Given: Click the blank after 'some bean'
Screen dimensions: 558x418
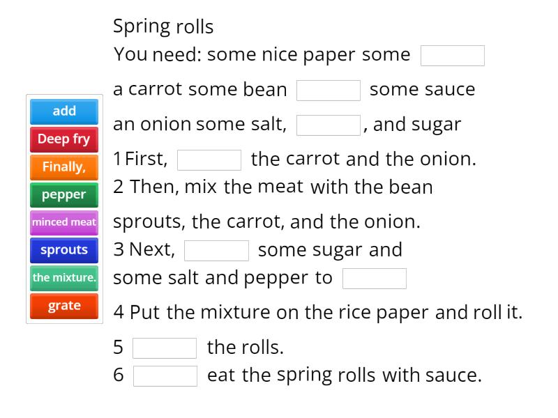Looking at the screenshot, I should tap(329, 89).
